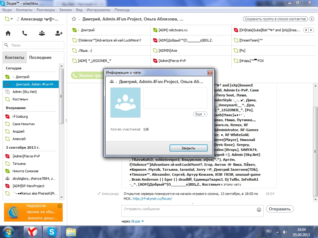
Task: Open the Вид menu
Action: [x=79, y=10]
